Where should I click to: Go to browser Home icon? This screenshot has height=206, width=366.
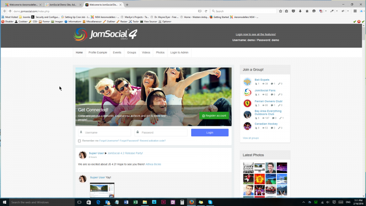click(x=307, y=11)
